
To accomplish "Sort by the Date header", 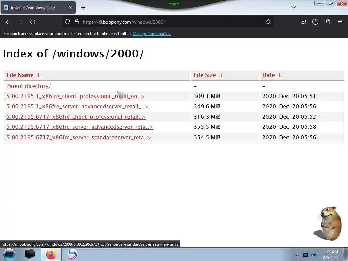I will (272, 75).
